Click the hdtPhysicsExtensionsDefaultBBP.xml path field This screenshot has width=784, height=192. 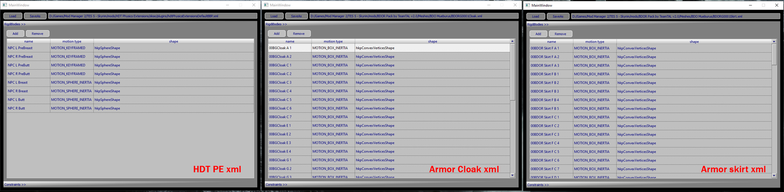(152, 16)
